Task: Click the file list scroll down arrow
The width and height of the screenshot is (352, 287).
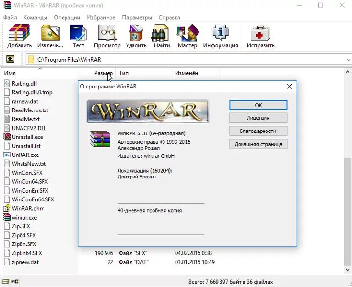Action: (x=348, y=270)
